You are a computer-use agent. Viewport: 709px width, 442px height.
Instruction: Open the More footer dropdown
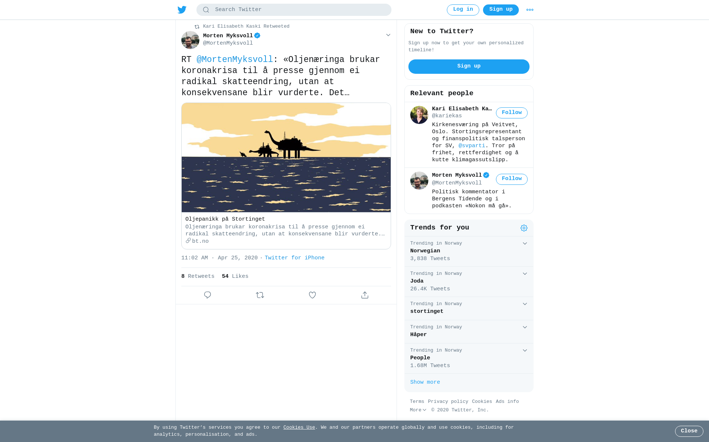pyautogui.click(x=418, y=410)
